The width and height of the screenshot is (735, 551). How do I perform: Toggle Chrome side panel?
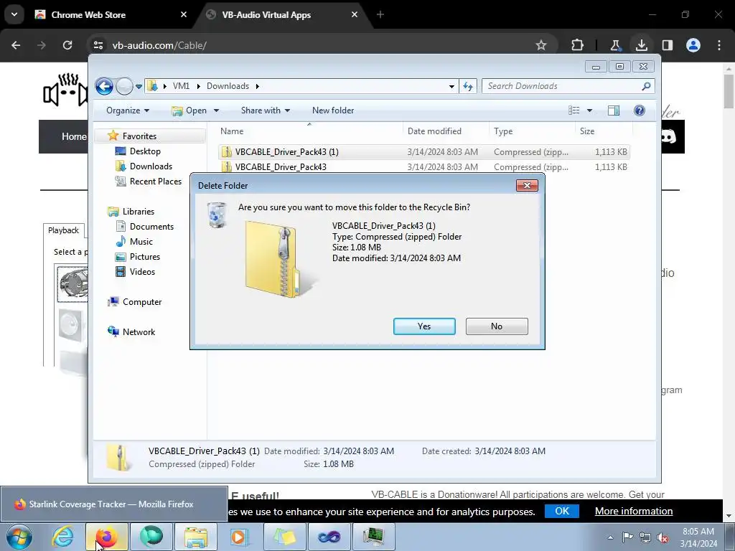click(x=668, y=45)
